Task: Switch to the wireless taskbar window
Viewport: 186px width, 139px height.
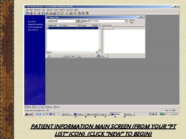Action: pyautogui.click(x=79, y=114)
